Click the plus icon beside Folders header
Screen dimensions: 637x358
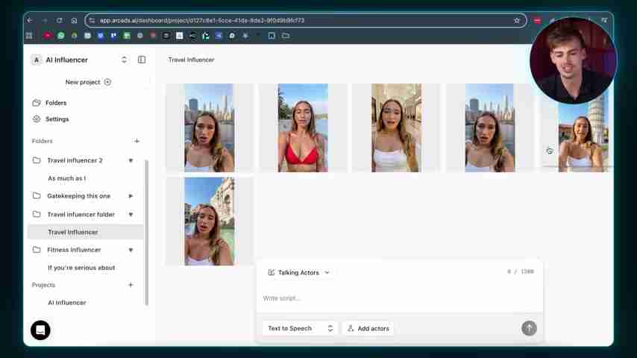coord(136,141)
